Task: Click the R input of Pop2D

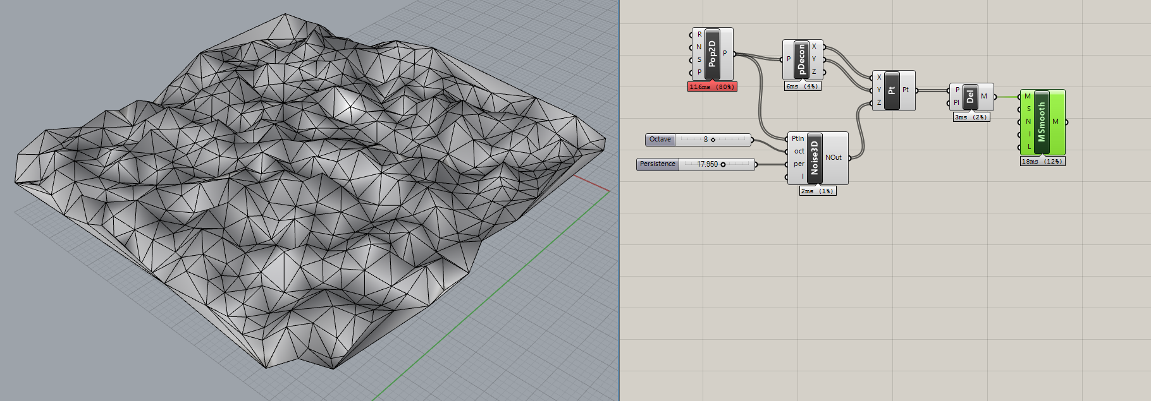Action: (x=699, y=35)
